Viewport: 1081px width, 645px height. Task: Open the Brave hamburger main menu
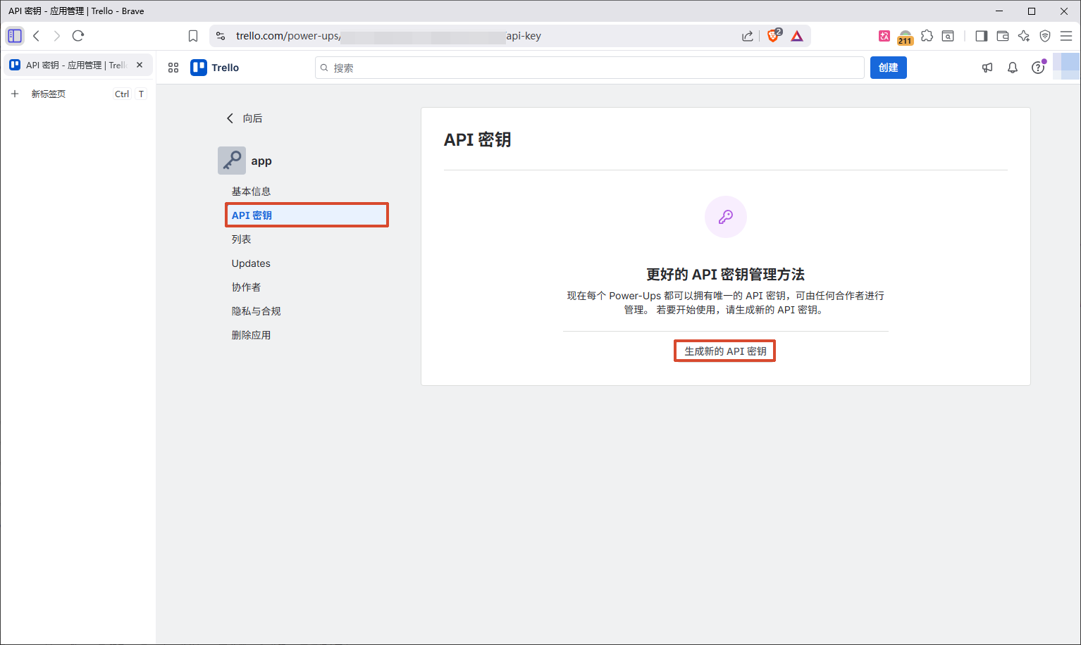click(x=1066, y=36)
